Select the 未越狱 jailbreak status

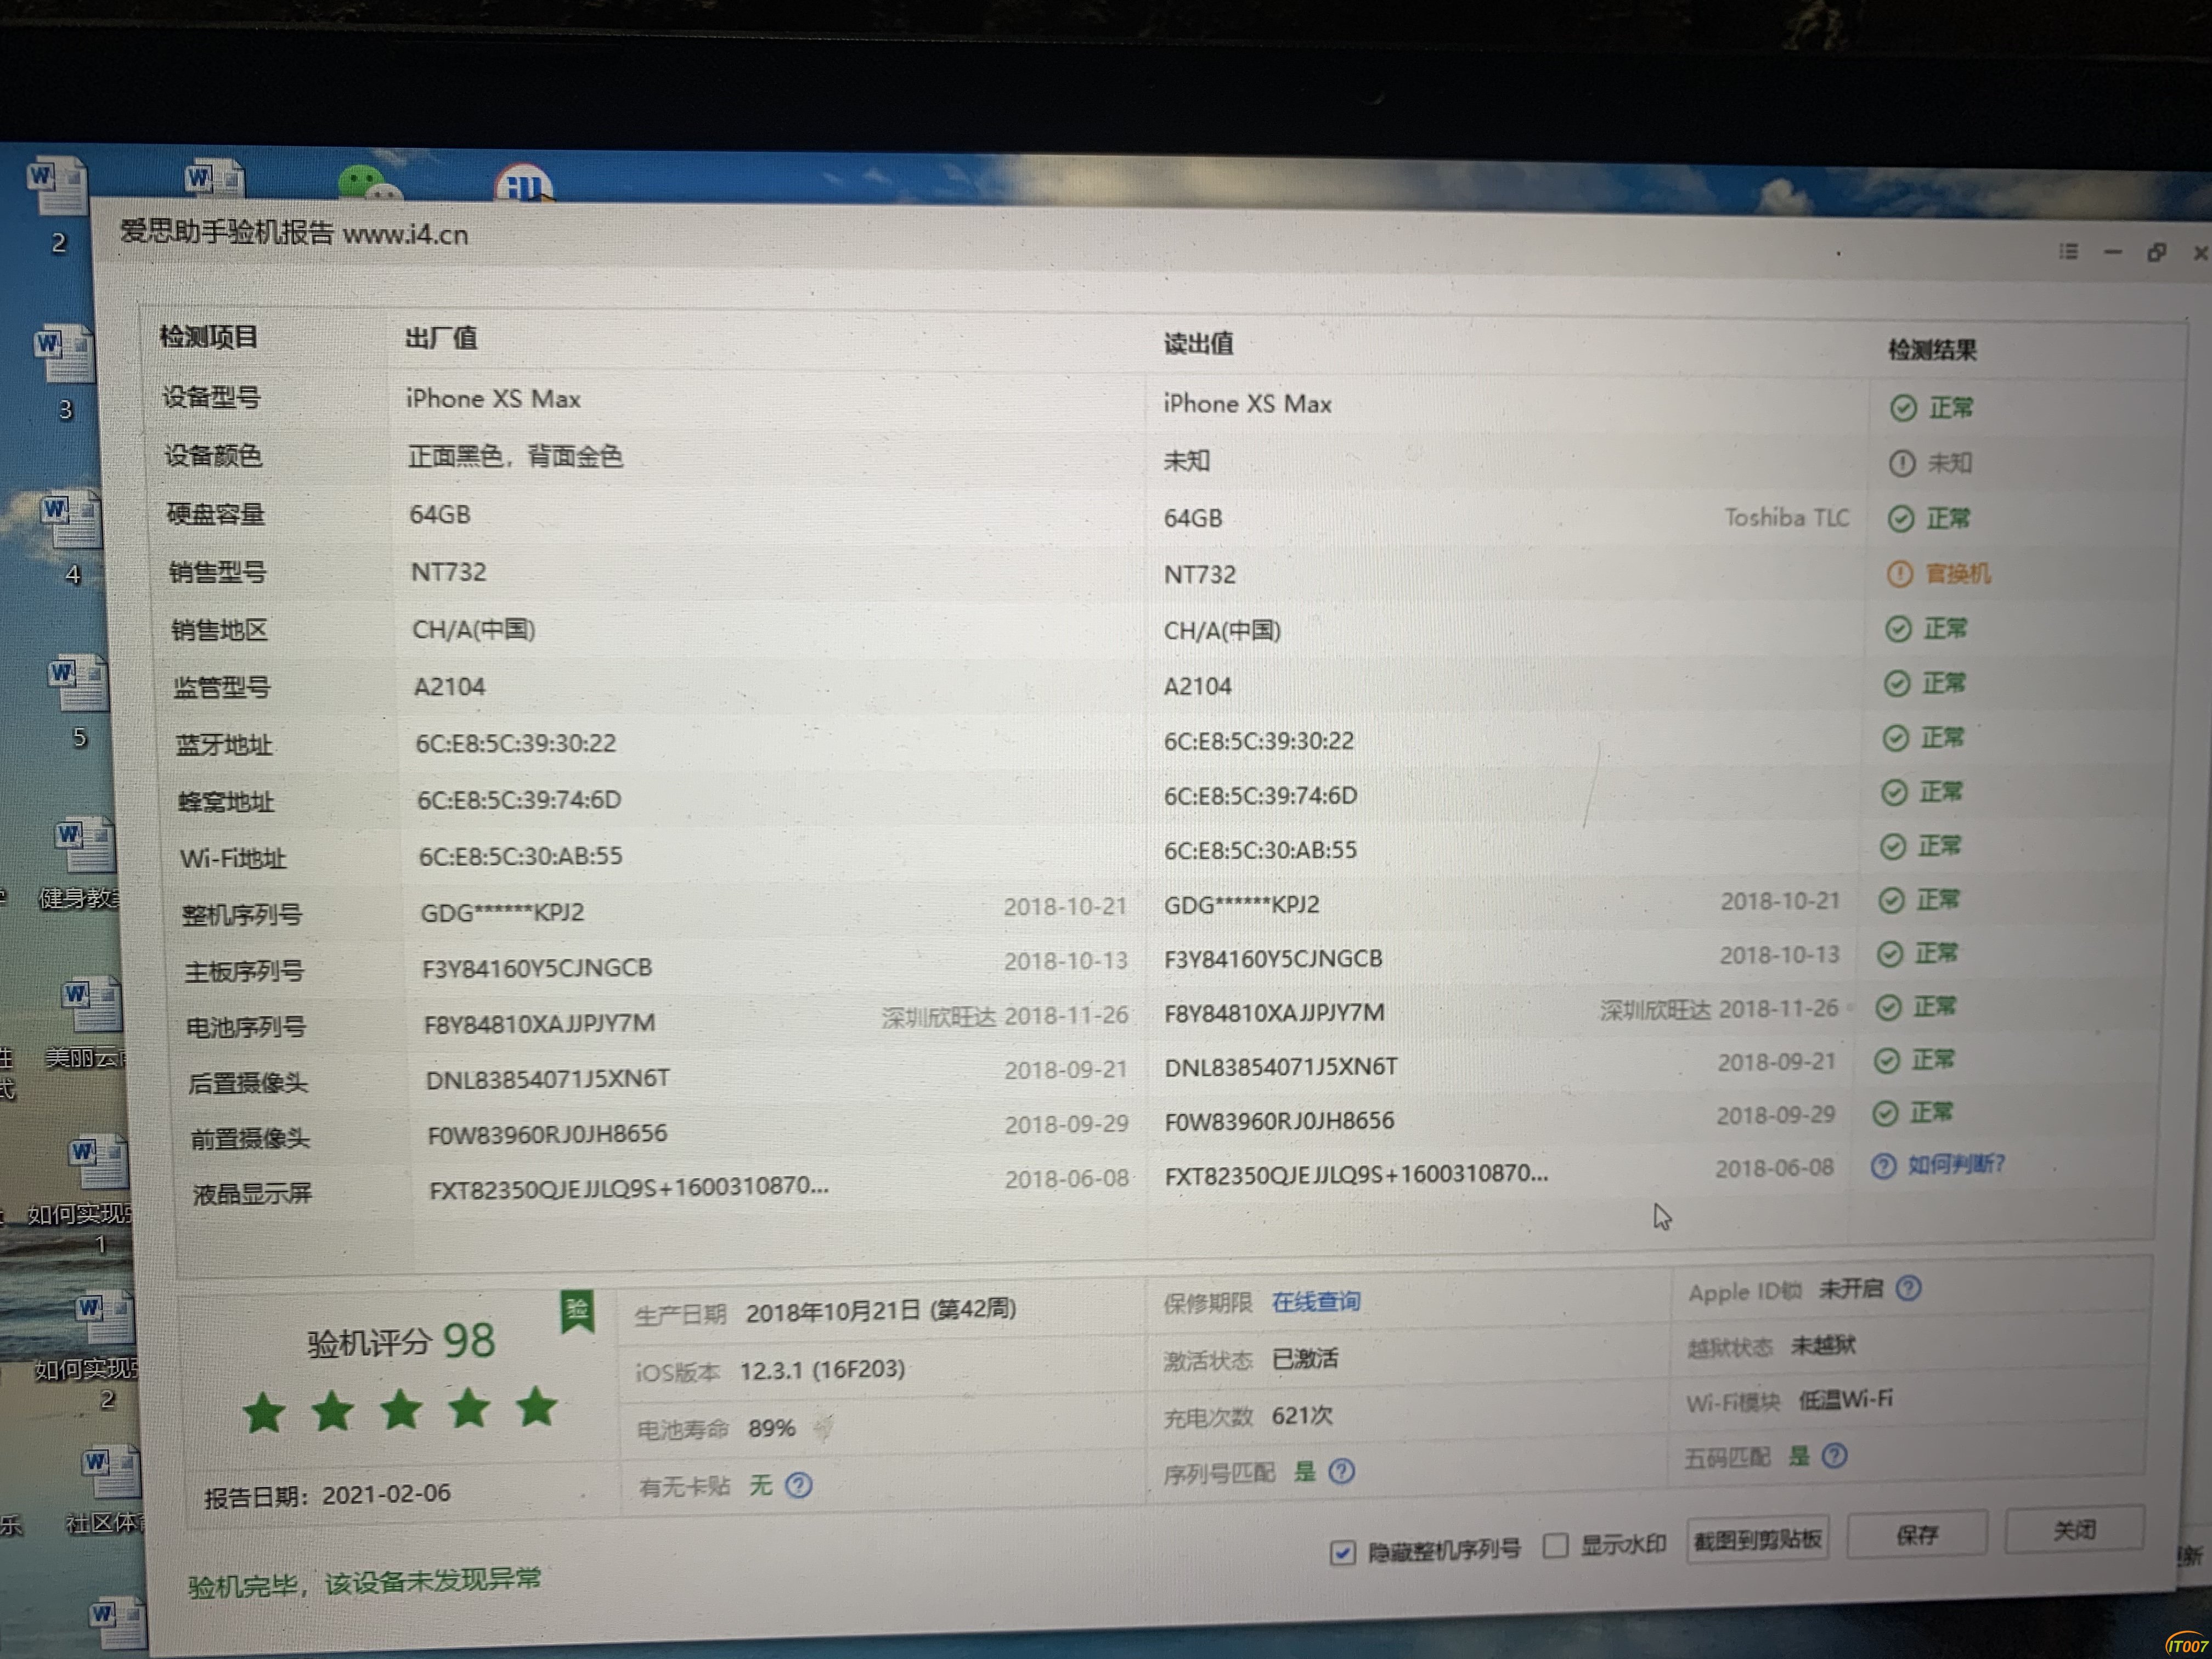point(1823,1345)
